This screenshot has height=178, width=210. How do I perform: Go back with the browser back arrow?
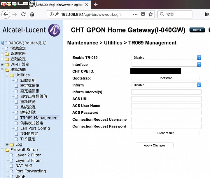6,14
